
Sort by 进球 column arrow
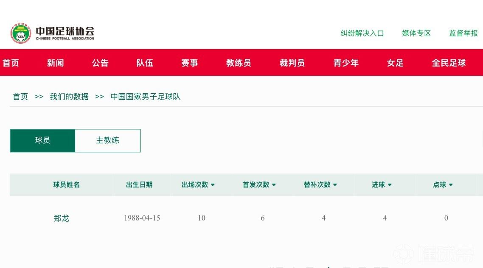tap(390, 185)
